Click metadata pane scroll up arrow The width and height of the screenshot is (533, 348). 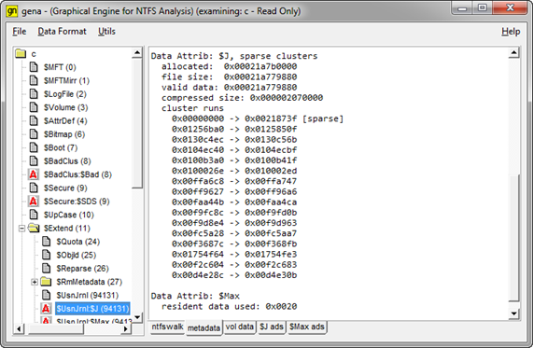(x=513, y=52)
